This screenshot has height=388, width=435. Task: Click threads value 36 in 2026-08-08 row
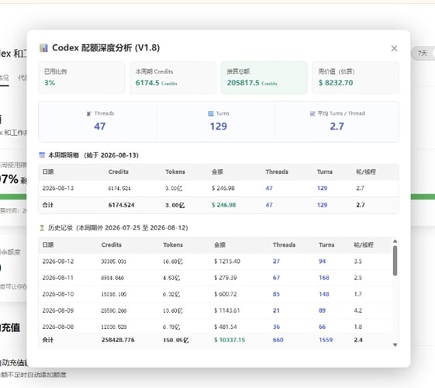point(276,327)
